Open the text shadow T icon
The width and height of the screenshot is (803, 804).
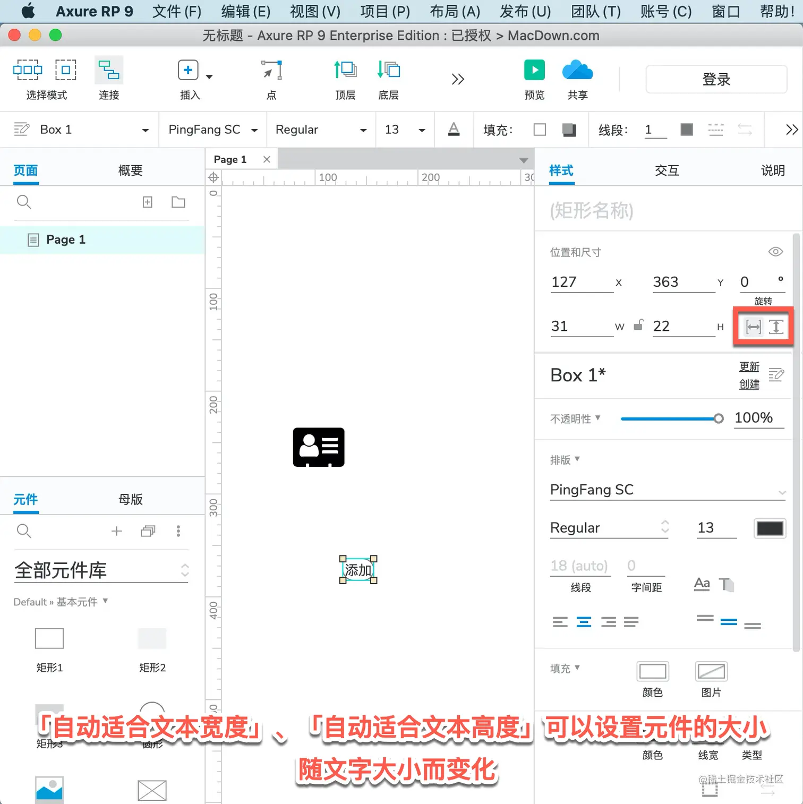tap(726, 584)
